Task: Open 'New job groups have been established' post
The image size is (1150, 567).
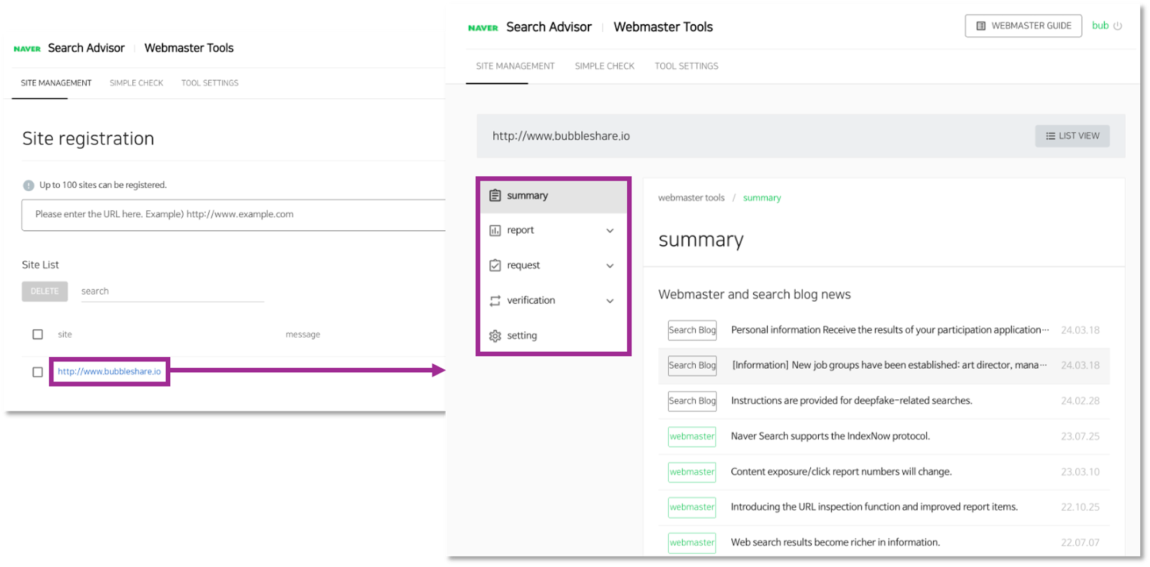Action: [890, 365]
